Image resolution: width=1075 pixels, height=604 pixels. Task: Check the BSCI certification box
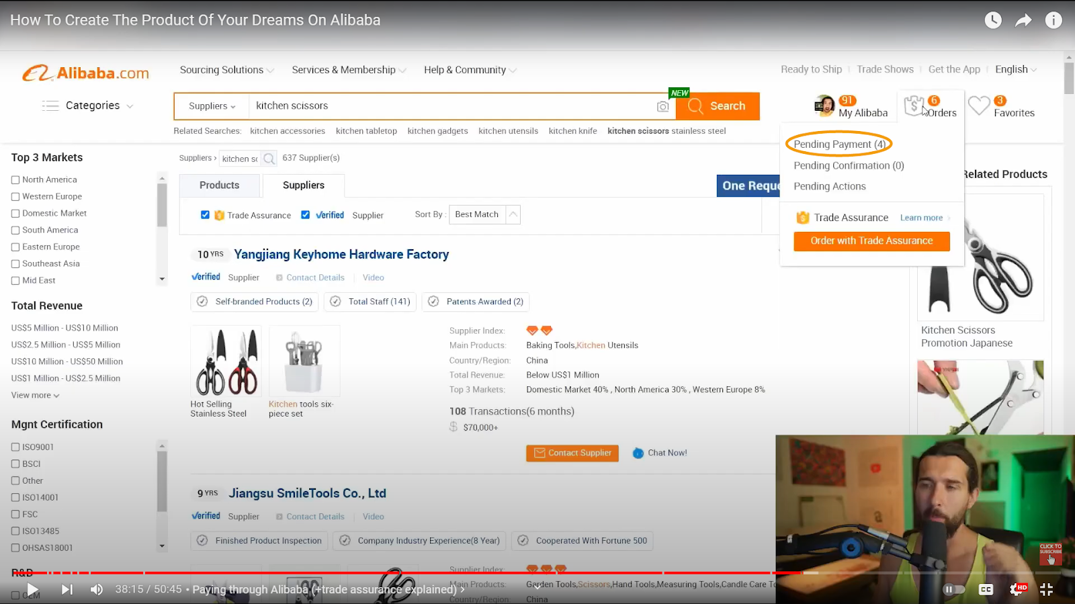pyautogui.click(x=15, y=464)
